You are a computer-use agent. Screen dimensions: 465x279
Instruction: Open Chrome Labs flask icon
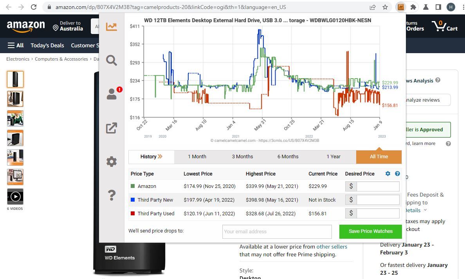click(x=425, y=7)
